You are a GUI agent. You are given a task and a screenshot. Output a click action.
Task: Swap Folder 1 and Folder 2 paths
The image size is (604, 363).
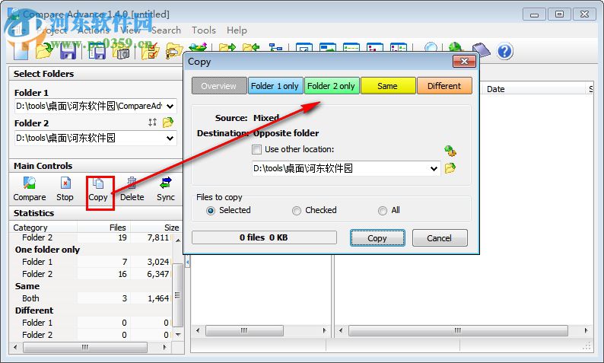[153, 123]
